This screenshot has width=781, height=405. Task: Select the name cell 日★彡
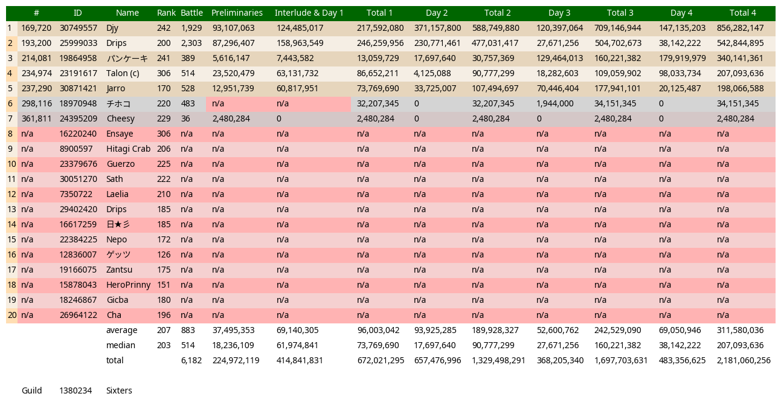click(118, 224)
